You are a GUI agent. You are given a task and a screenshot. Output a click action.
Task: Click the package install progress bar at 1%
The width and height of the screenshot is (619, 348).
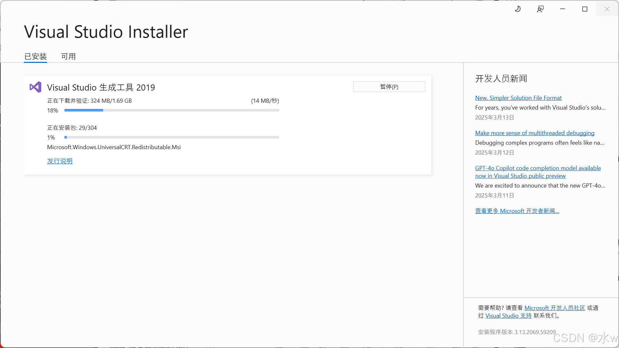tap(172, 137)
